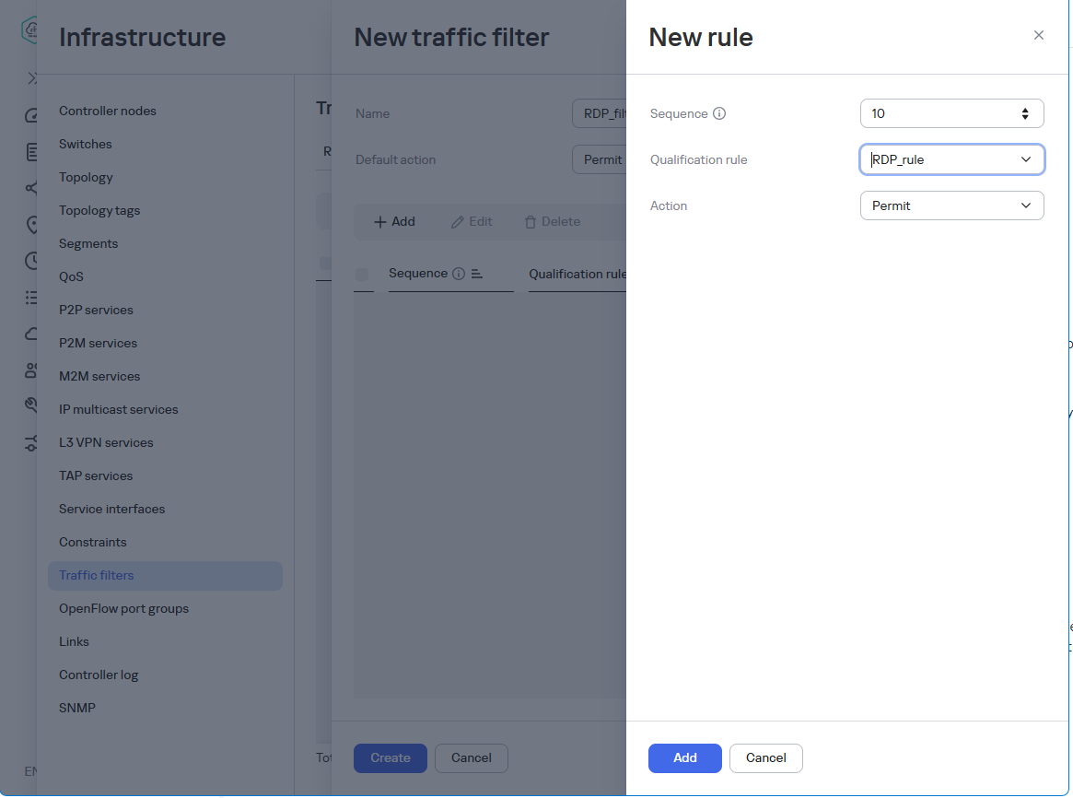
Task: Show the info icon beside Sequence column header
Action: pyautogui.click(x=459, y=274)
